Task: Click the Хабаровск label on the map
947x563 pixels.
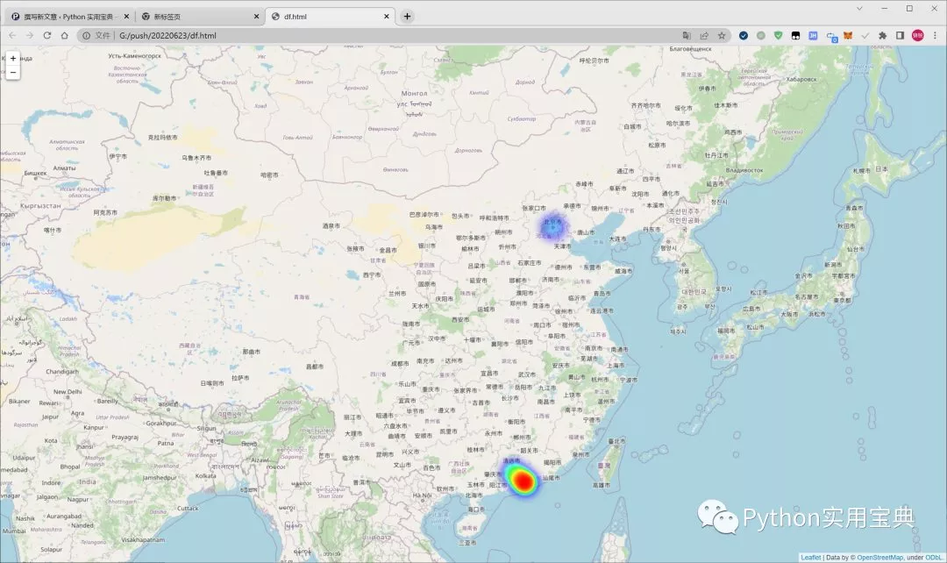Action: tap(801, 79)
